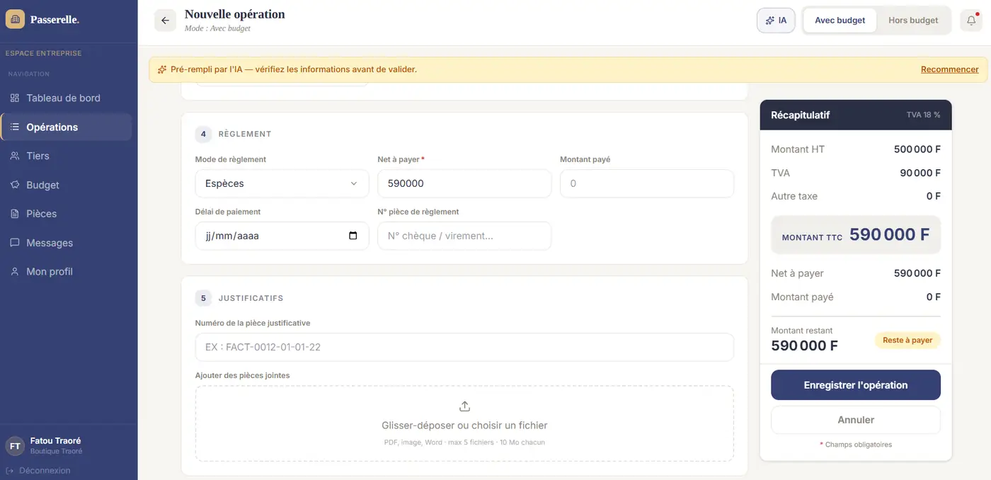
Task: Open the calendar picker for Délai de paiement
Action: 353,236
